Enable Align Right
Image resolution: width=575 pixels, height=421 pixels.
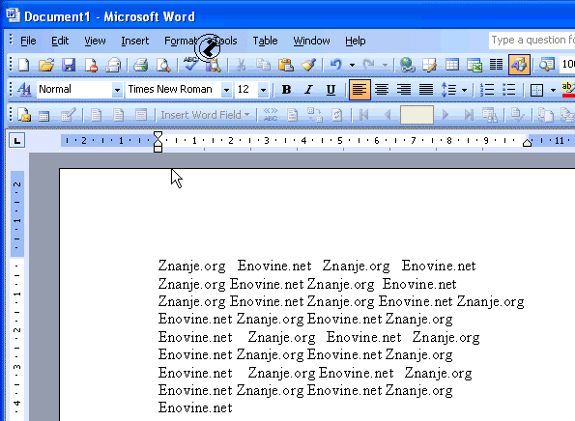coord(404,90)
